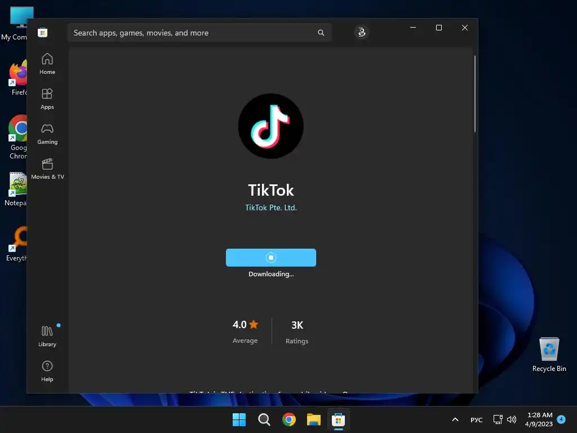
Task: Open taskbar Search
Action: coord(264,419)
